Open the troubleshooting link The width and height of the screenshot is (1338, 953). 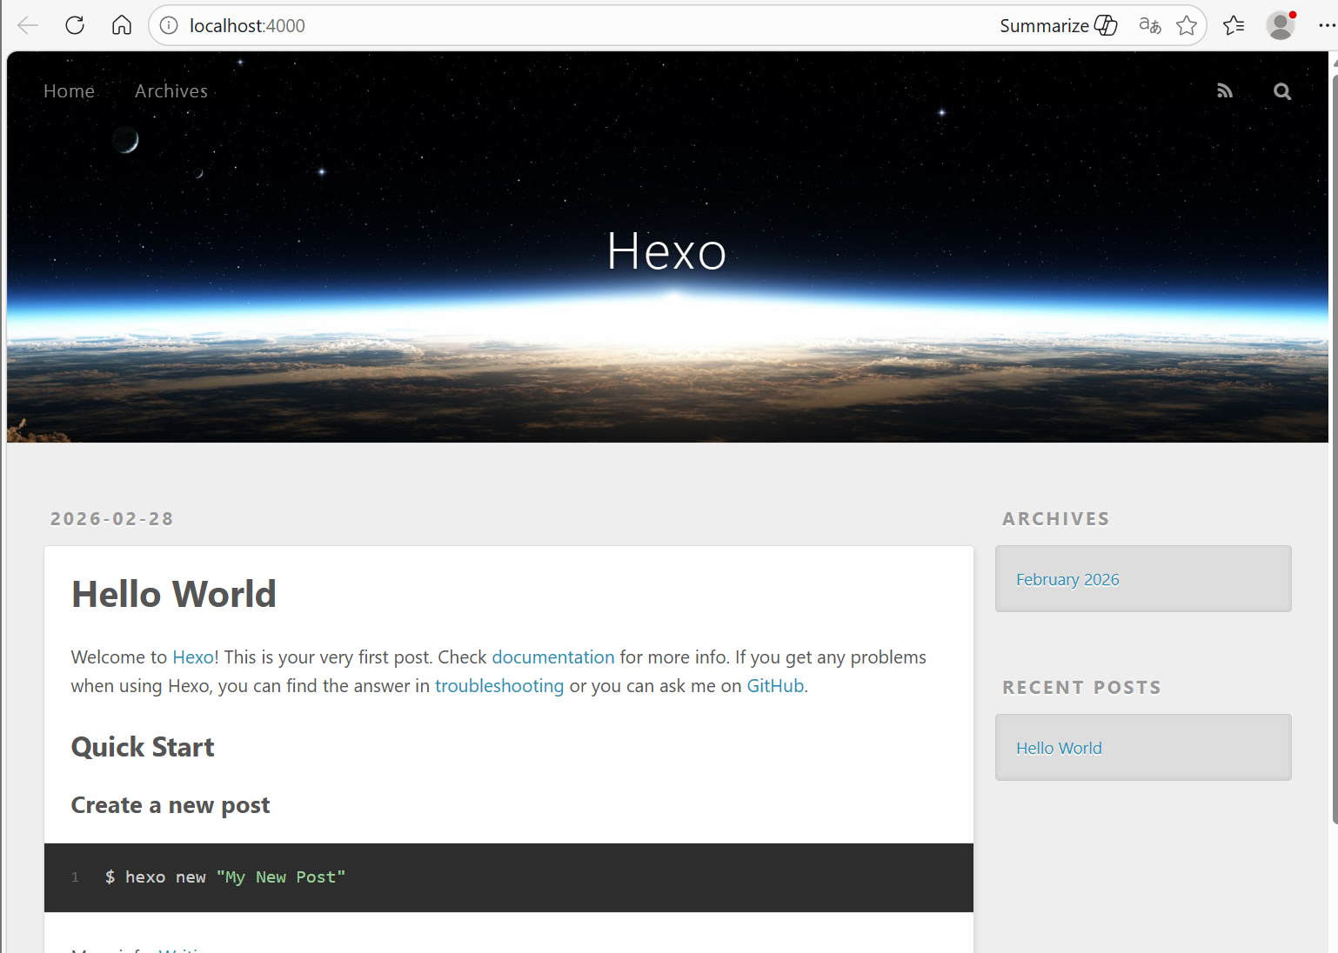[499, 686]
